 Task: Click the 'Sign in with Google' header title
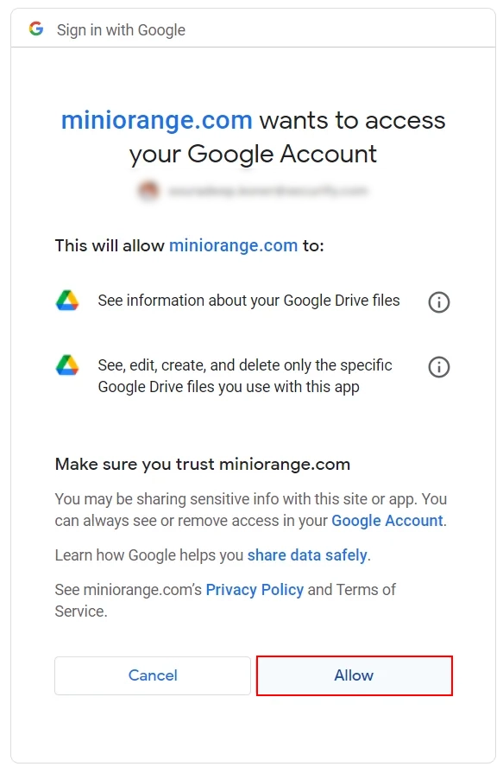(121, 30)
